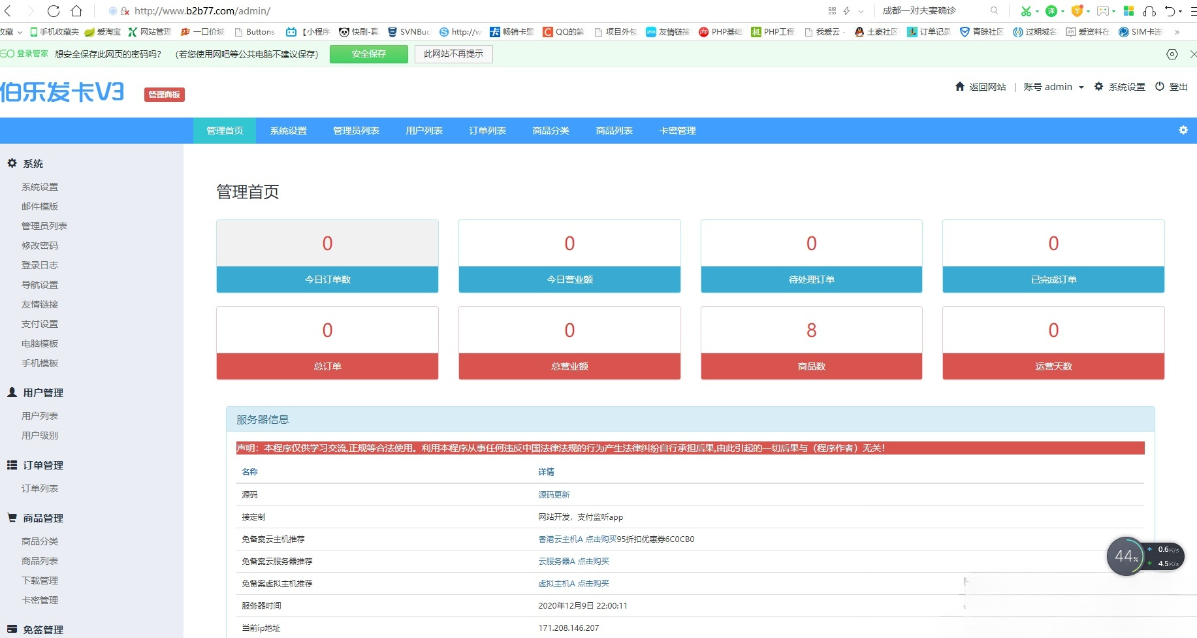Click the home icon beside 返回网站
1197x638 pixels.
click(959, 87)
